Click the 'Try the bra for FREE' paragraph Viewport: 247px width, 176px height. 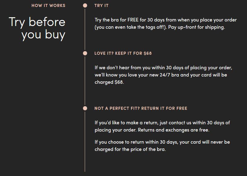point(166,23)
